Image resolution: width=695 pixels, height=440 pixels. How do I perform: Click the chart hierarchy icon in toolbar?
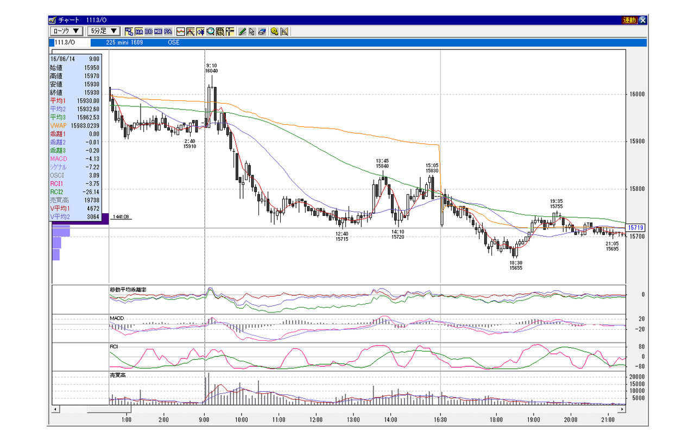point(129,31)
